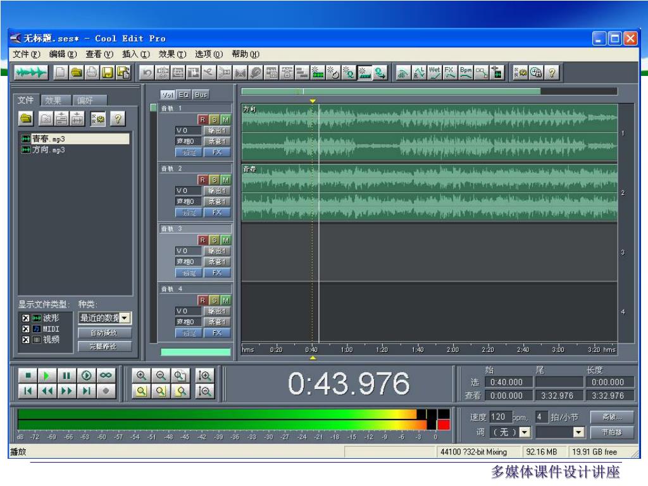648x486 pixels.
Task: Pause playback
Action: tap(66, 376)
